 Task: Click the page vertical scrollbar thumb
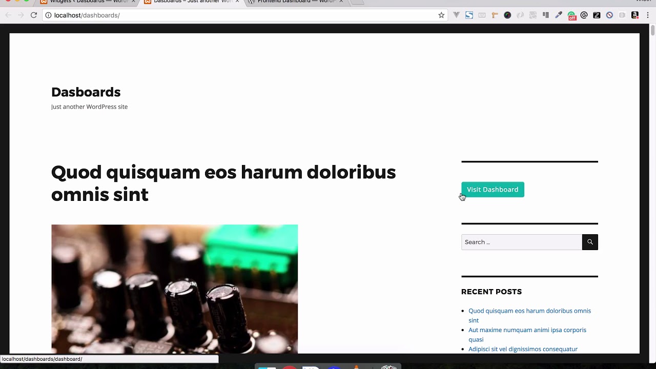click(652, 30)
